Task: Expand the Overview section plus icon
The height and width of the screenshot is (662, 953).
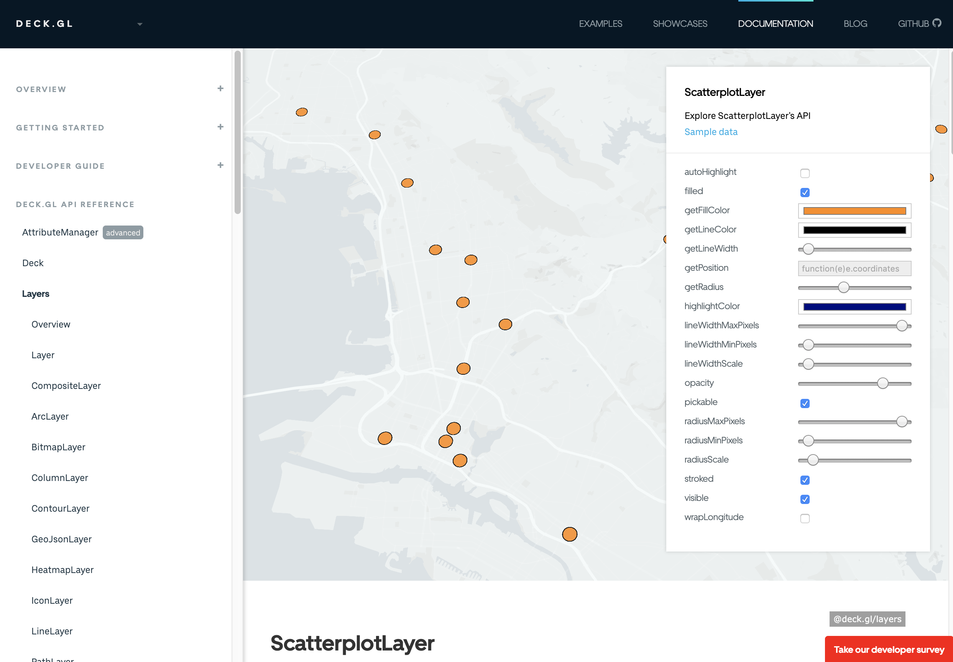Action: point(220,88)
